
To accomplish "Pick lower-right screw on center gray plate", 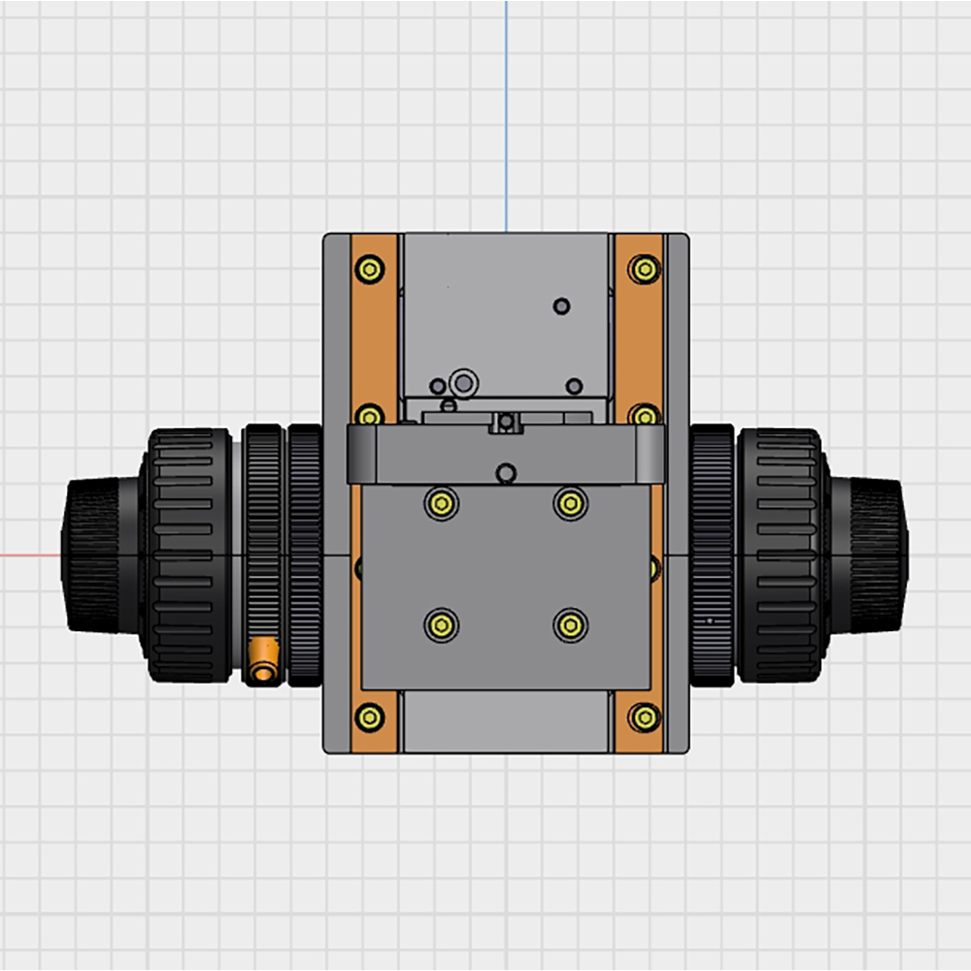I will click(570, 624).
